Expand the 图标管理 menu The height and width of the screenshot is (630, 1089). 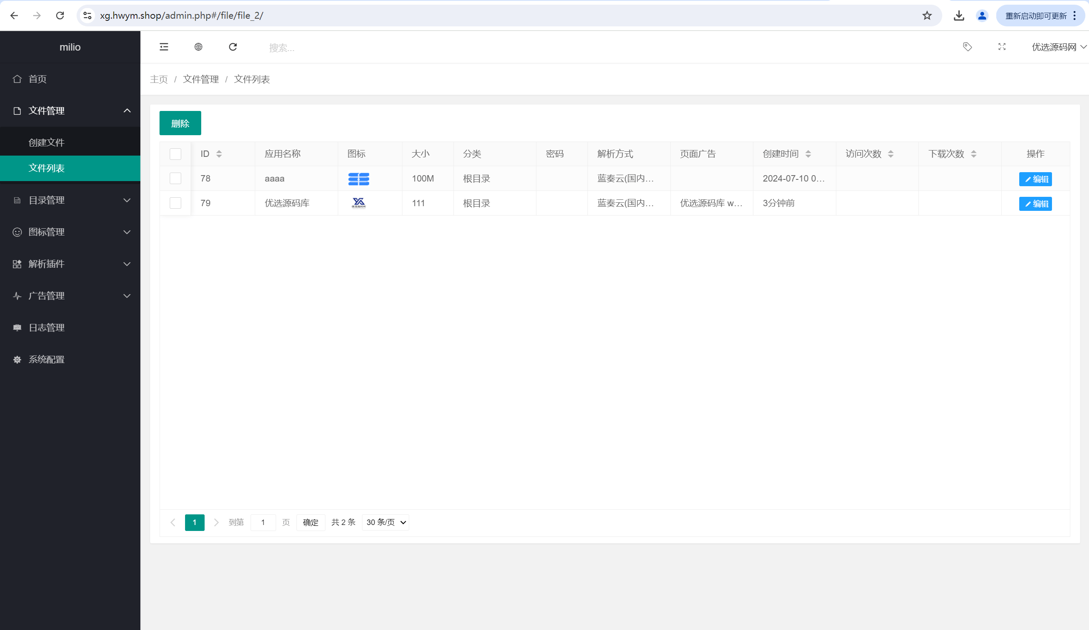click(x=70, y=232)
